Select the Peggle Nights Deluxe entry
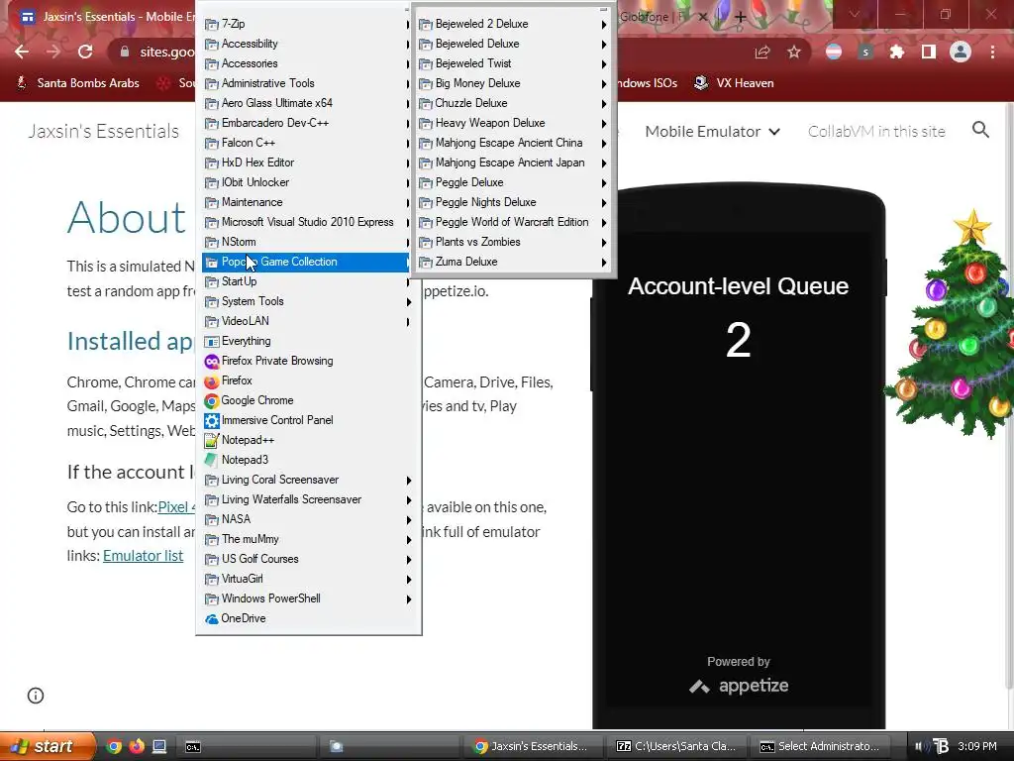The width and height of the screenshot is (1014, 761). pyautogui.click(x=514, y=202)
